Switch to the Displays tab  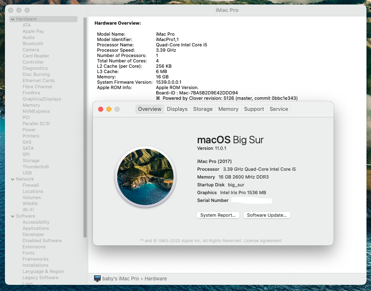177,109
